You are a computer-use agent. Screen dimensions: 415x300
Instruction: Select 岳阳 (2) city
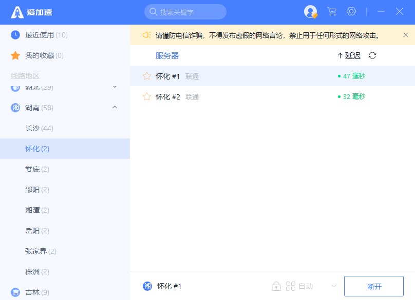pyautogui.click(x=65, y=231)
